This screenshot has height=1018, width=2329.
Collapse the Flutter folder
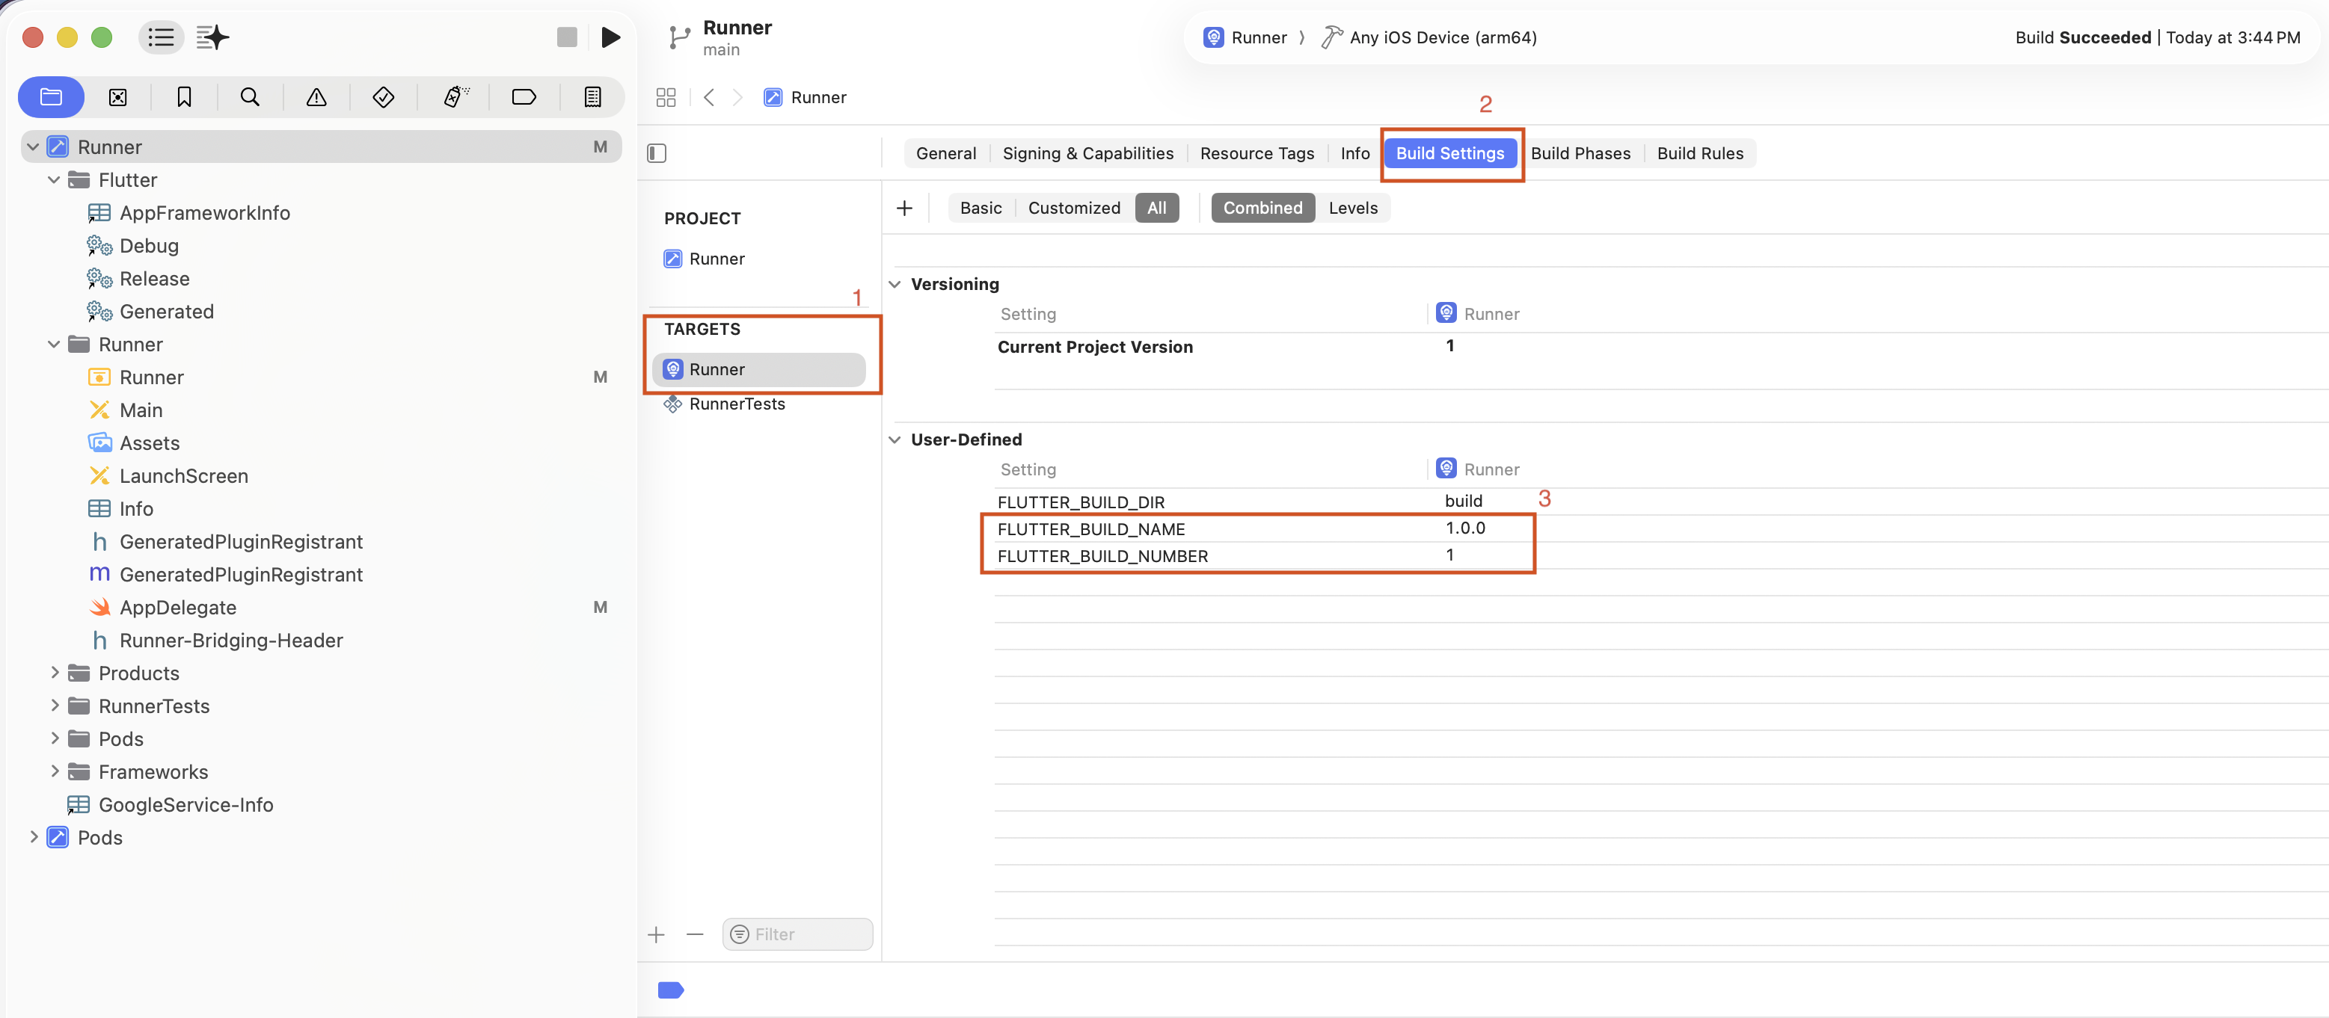pos(55,179)
